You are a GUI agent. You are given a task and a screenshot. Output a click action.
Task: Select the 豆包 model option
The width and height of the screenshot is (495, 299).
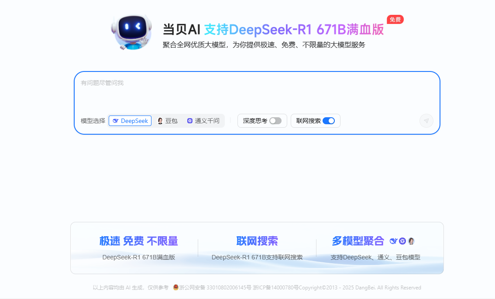168,121
